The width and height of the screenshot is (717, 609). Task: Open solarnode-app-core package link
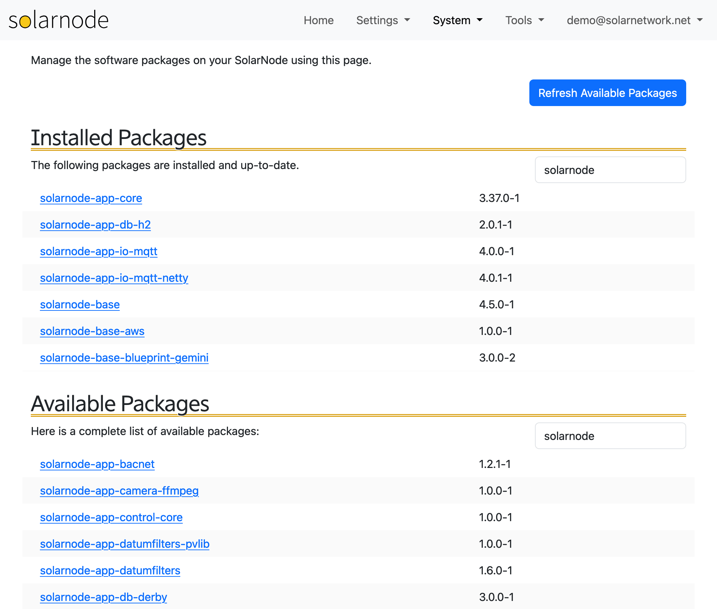pyautogui.click(x=91, y=198)
